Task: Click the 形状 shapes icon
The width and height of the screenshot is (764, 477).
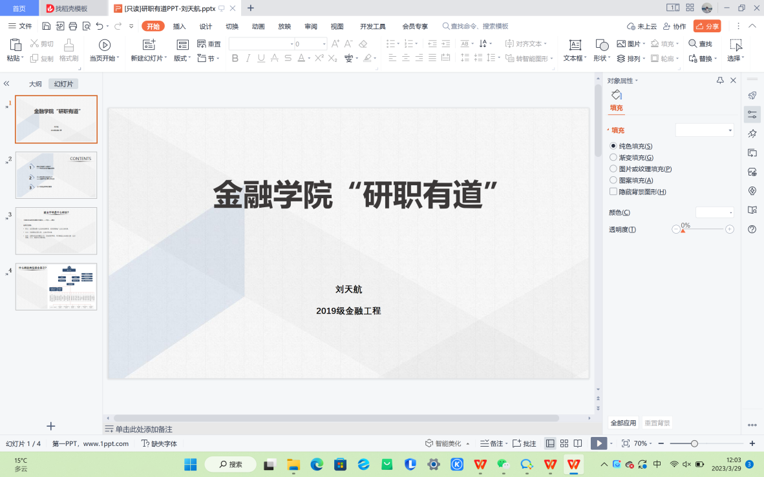Action: pyautogui.click(x=602, y=45)
